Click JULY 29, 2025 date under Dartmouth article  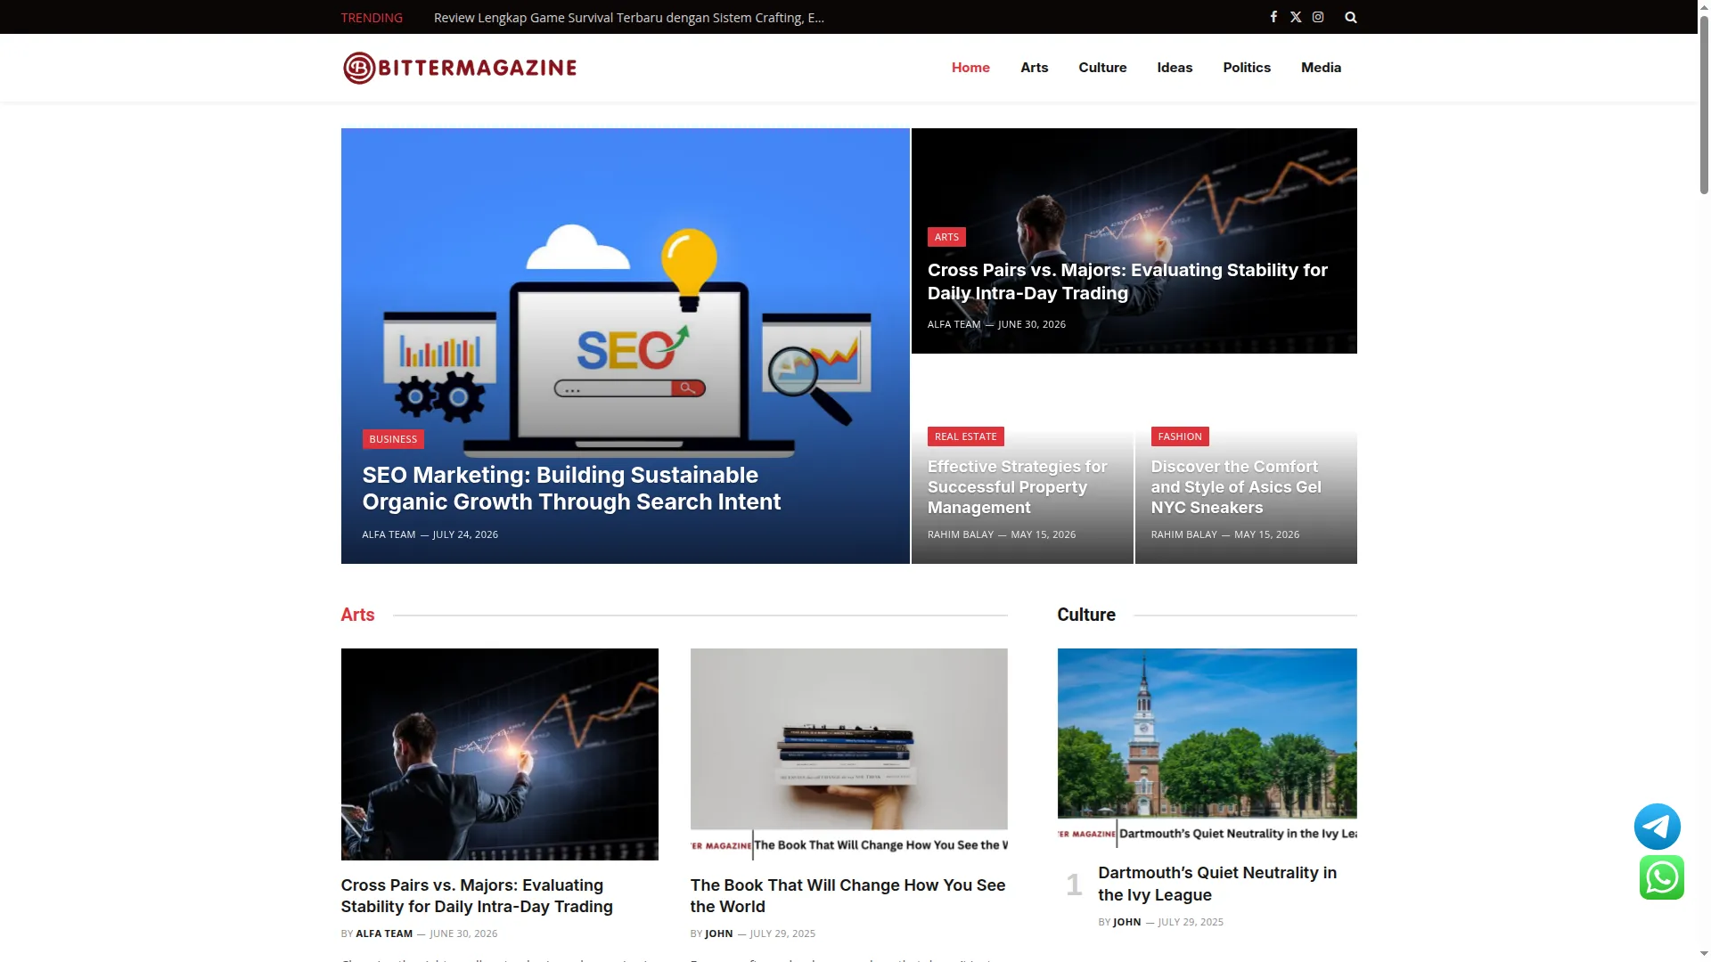point(1191,922)
